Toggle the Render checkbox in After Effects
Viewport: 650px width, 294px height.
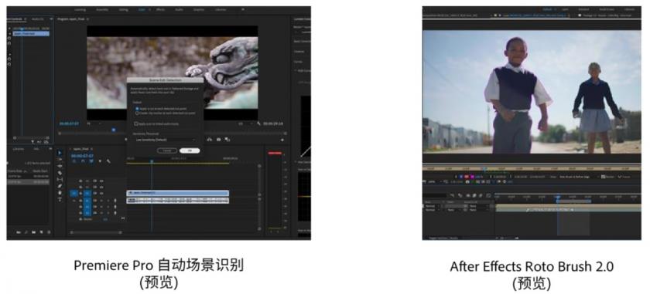point(602,177)
